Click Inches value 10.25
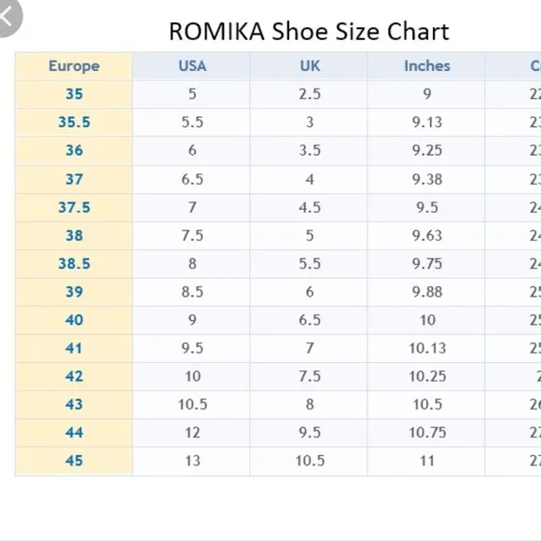Viewport: 541px width, 541px height. [x=427, y=376]
